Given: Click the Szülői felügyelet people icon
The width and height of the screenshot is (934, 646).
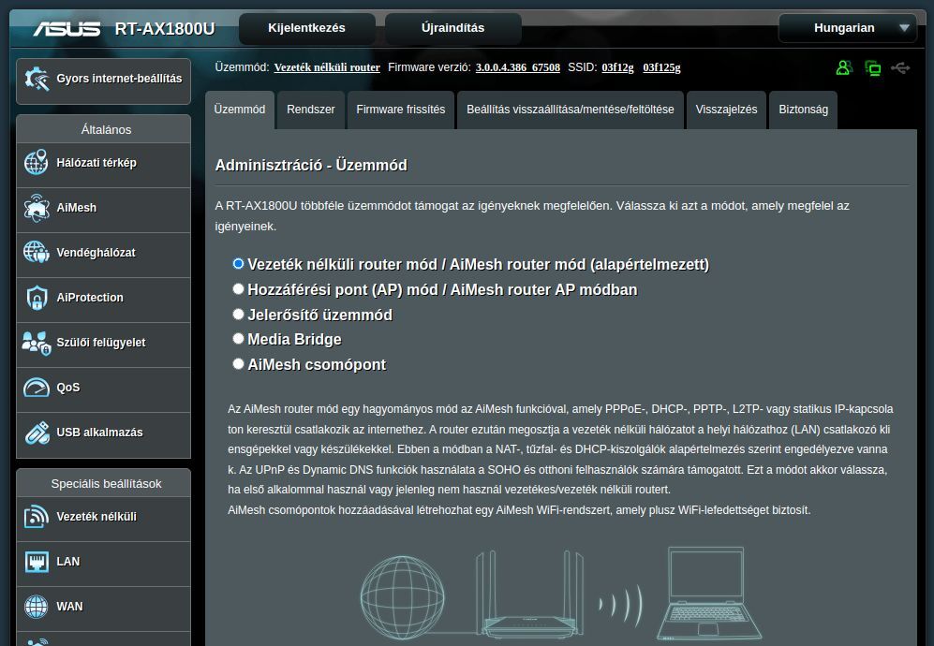Looking at the screenshot, I should (36, 343).
